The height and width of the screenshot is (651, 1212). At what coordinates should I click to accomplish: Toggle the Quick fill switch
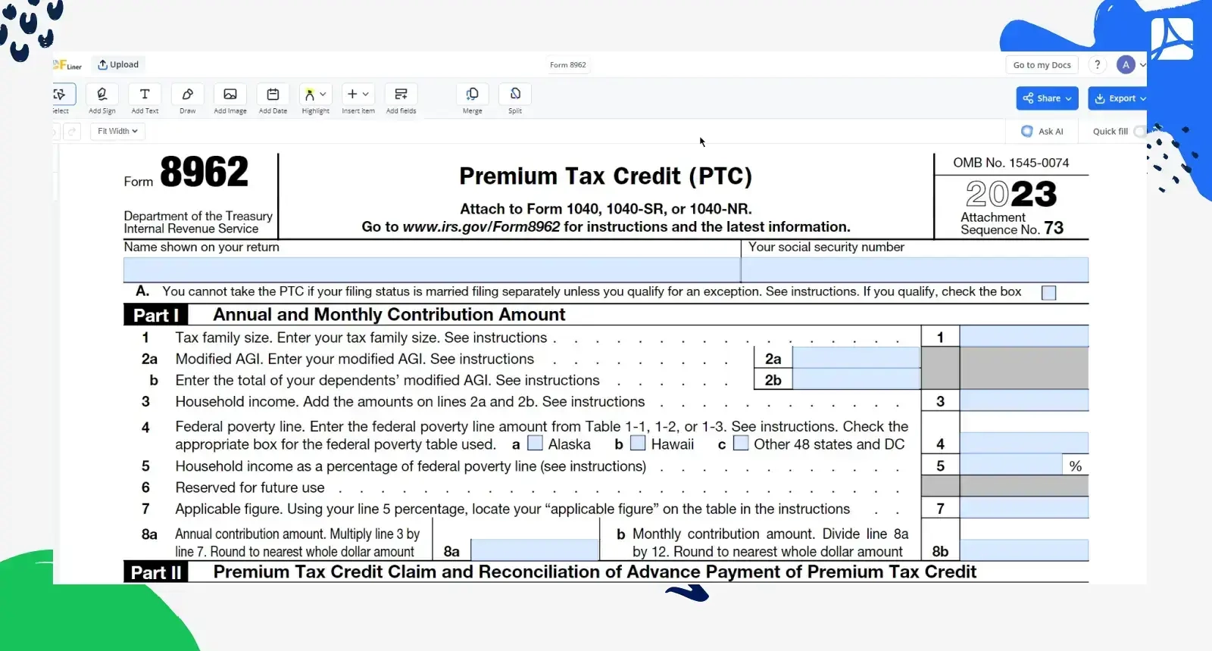click(1139, 132)
